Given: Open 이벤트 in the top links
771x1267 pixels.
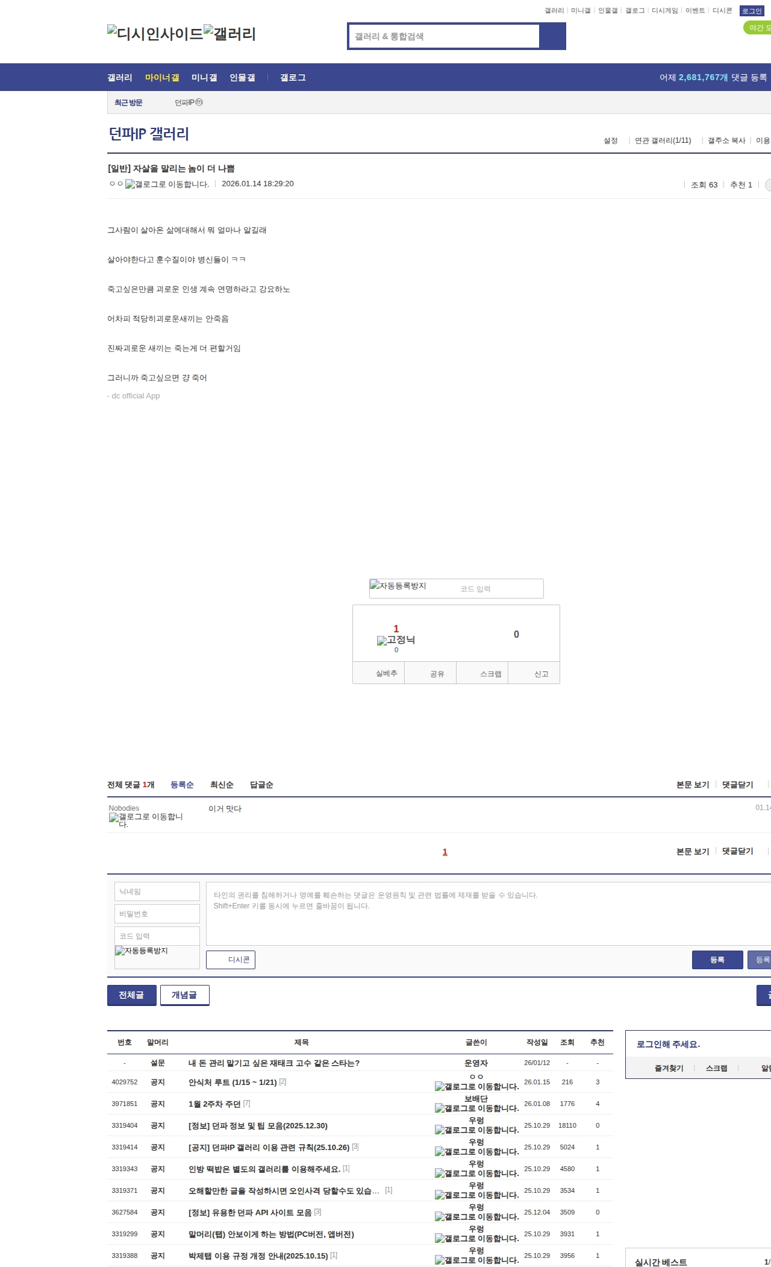Looking at the screenshot, I should coord(695,11).
